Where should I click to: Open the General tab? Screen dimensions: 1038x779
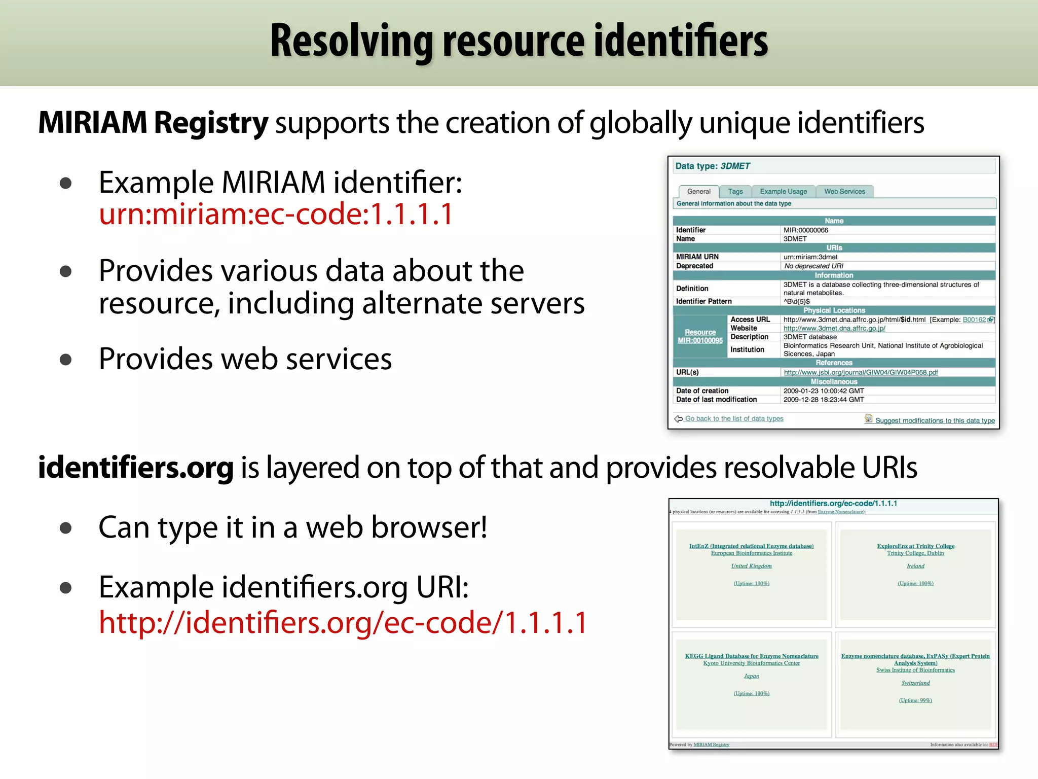tap(699, 191)
